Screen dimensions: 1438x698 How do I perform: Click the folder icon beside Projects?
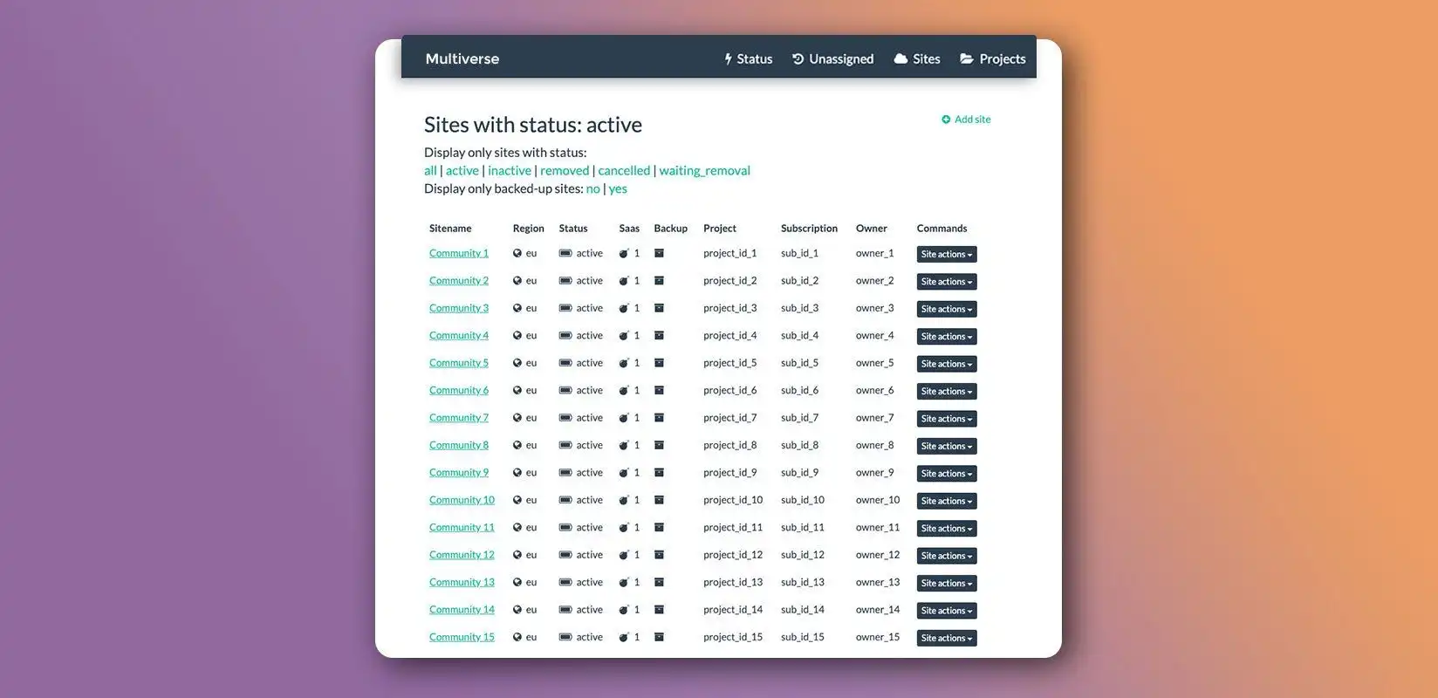(967, 59)
